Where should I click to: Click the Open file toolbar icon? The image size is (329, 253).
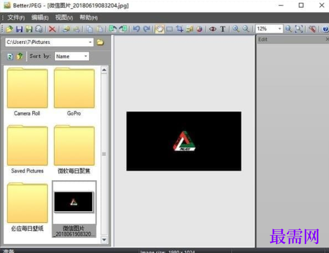(x=9, y=29)
